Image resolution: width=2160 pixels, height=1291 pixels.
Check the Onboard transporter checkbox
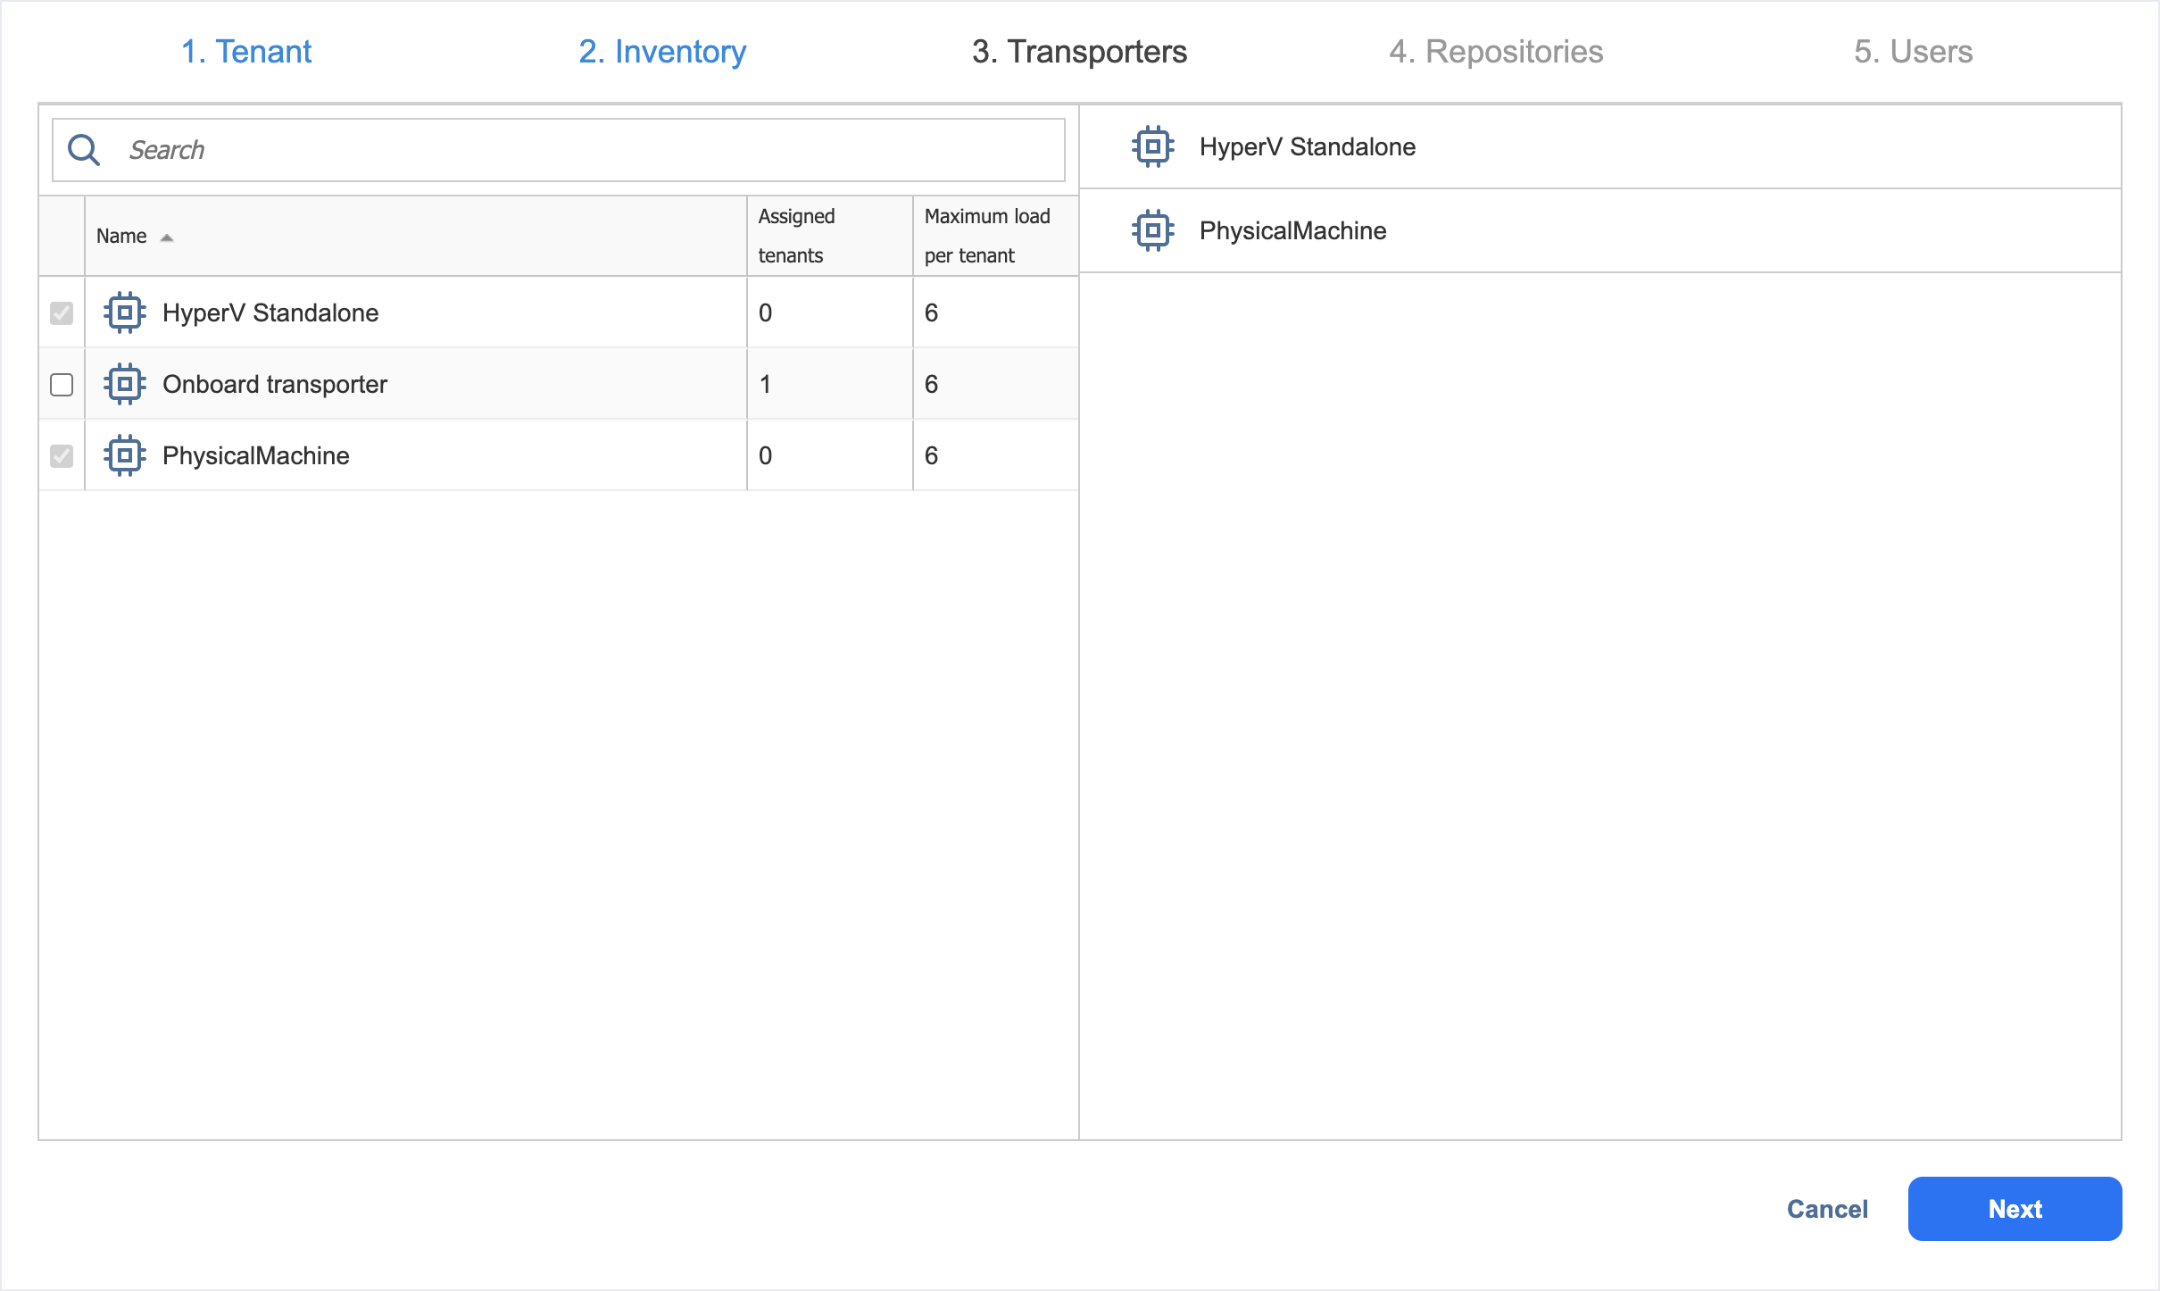pyautogui.click(x=62, y=384)
